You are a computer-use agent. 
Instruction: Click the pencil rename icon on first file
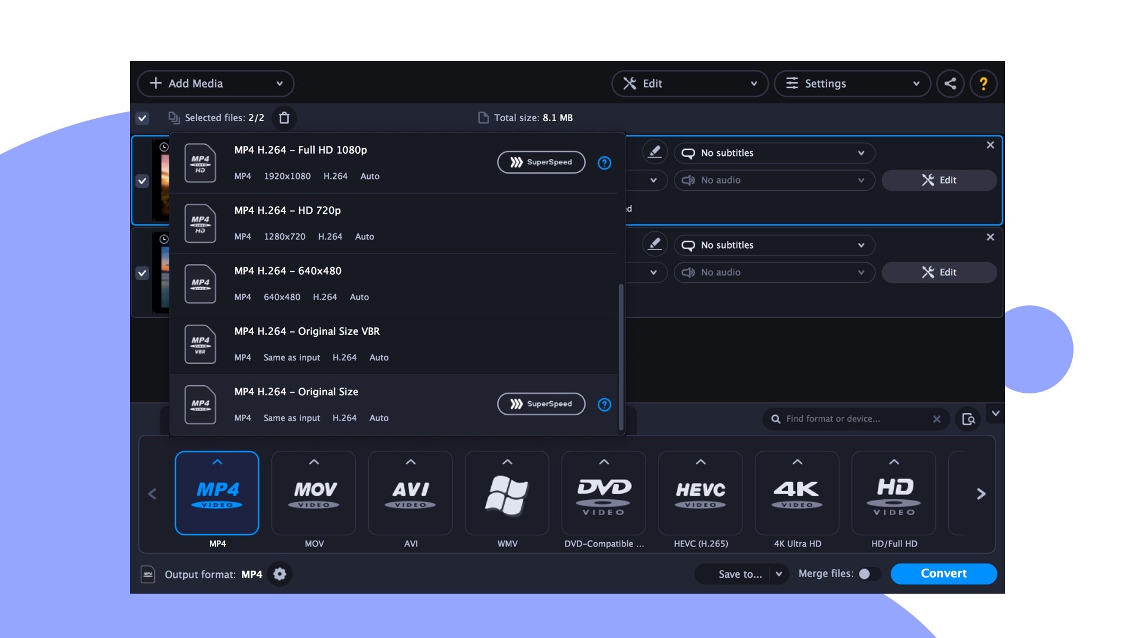[654, 152]
